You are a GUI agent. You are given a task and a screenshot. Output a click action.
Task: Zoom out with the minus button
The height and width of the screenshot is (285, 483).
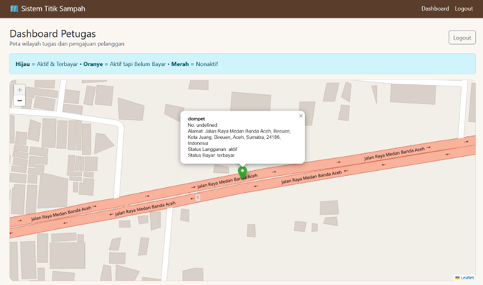[19, 101]
